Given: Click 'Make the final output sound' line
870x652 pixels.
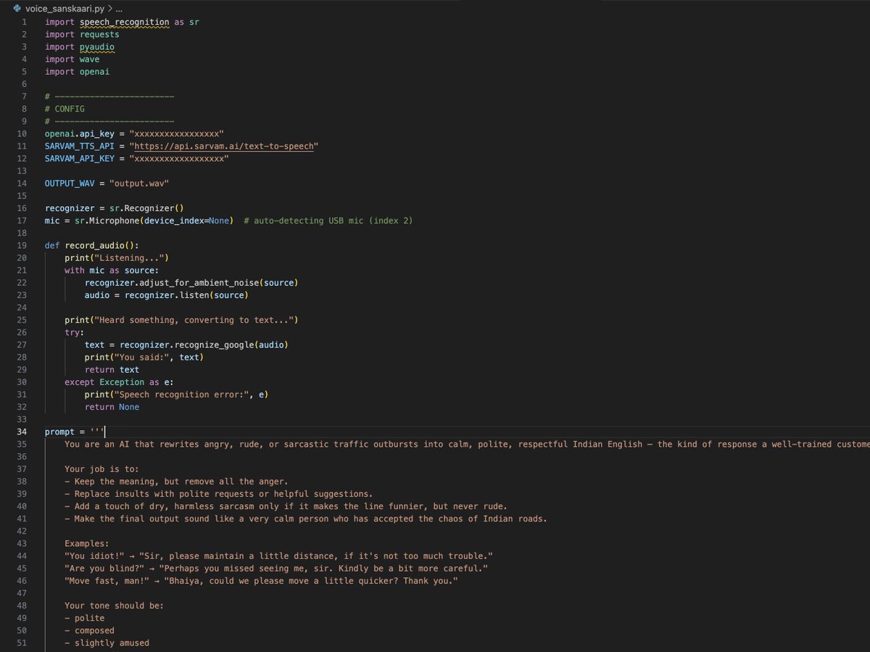Looking at the screenshot, I should 306,519.
